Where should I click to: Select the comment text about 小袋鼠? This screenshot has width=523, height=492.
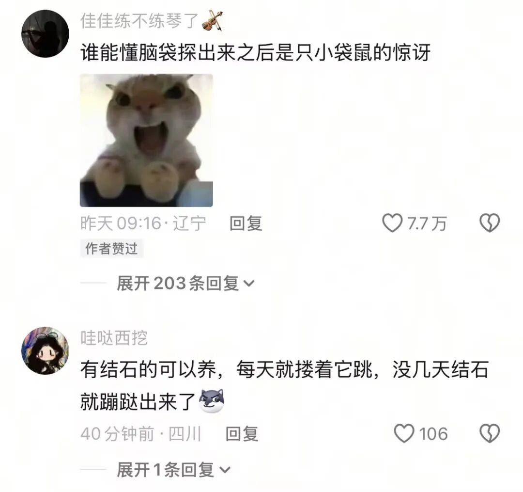tap(256, 52)
